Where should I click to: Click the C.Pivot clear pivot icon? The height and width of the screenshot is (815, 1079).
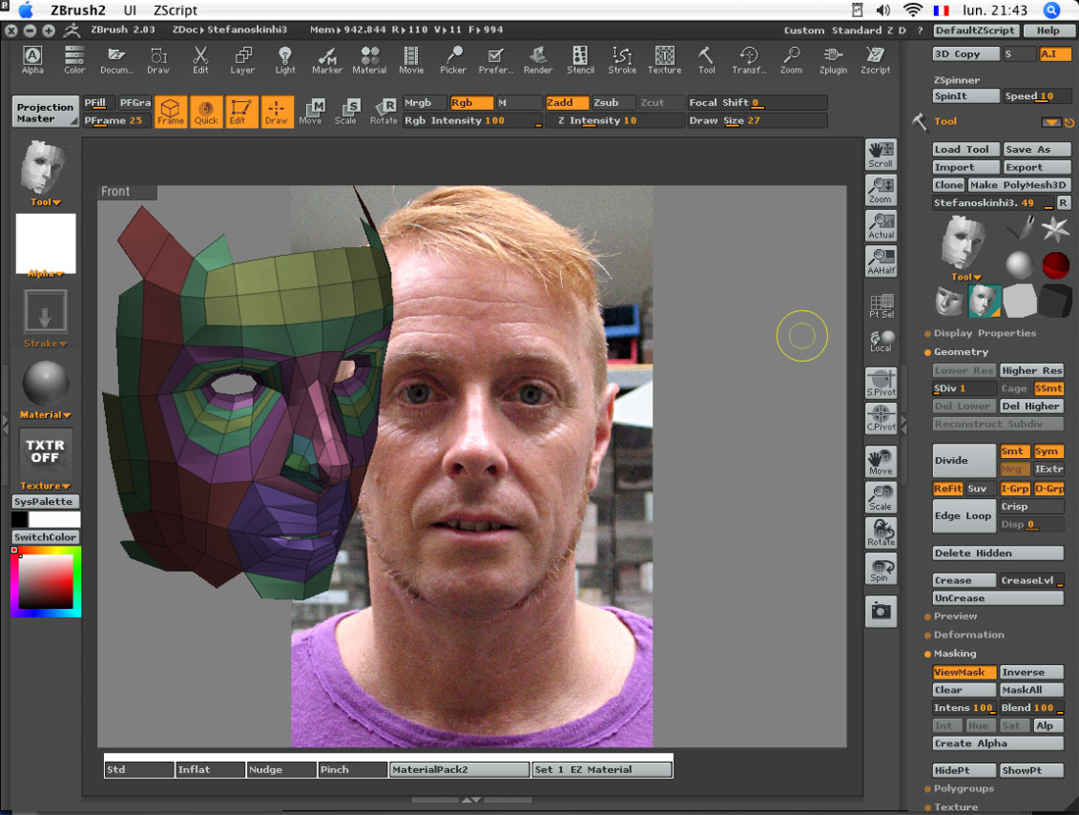point(881,418)
